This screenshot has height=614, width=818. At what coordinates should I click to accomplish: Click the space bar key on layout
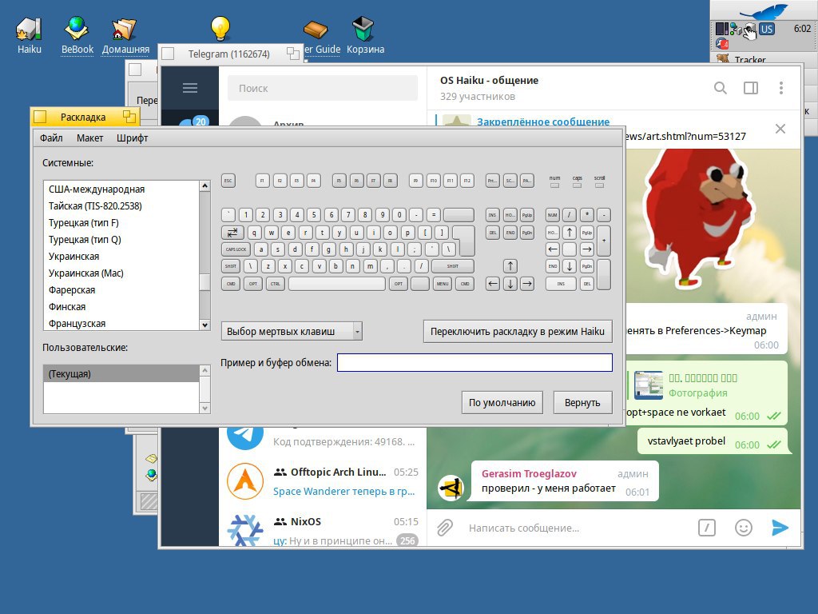point(337,284)
